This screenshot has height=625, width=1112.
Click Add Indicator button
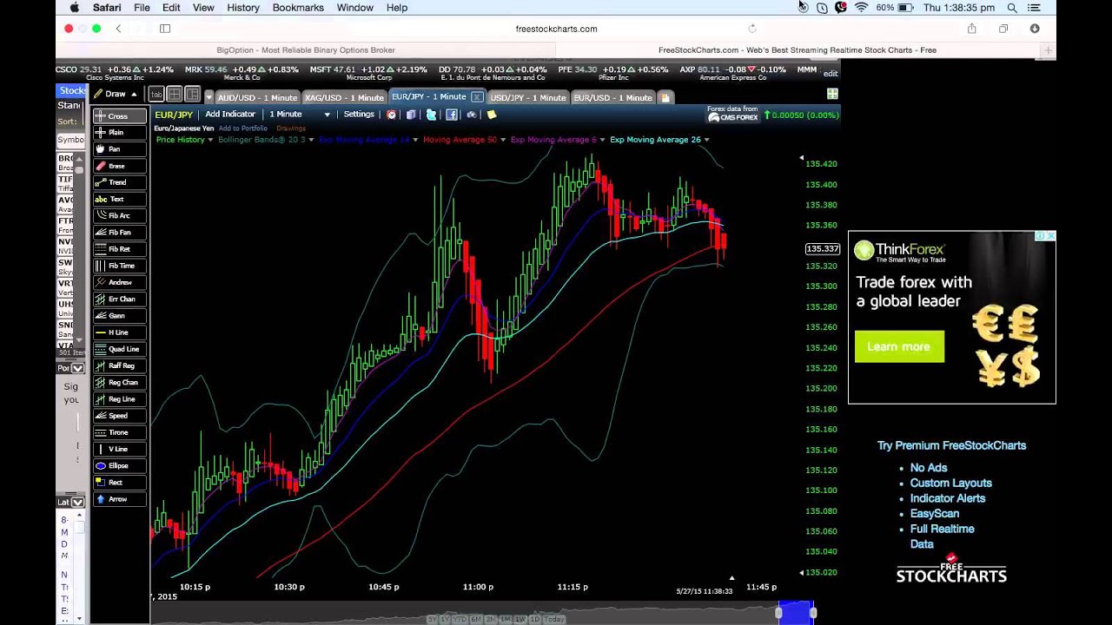[230, 115]
